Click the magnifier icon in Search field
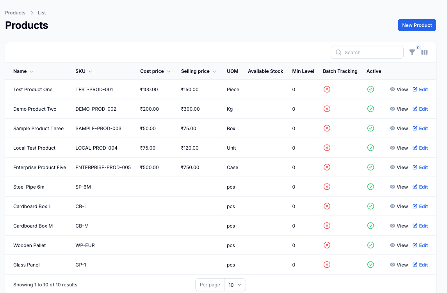 click(338, 52)
